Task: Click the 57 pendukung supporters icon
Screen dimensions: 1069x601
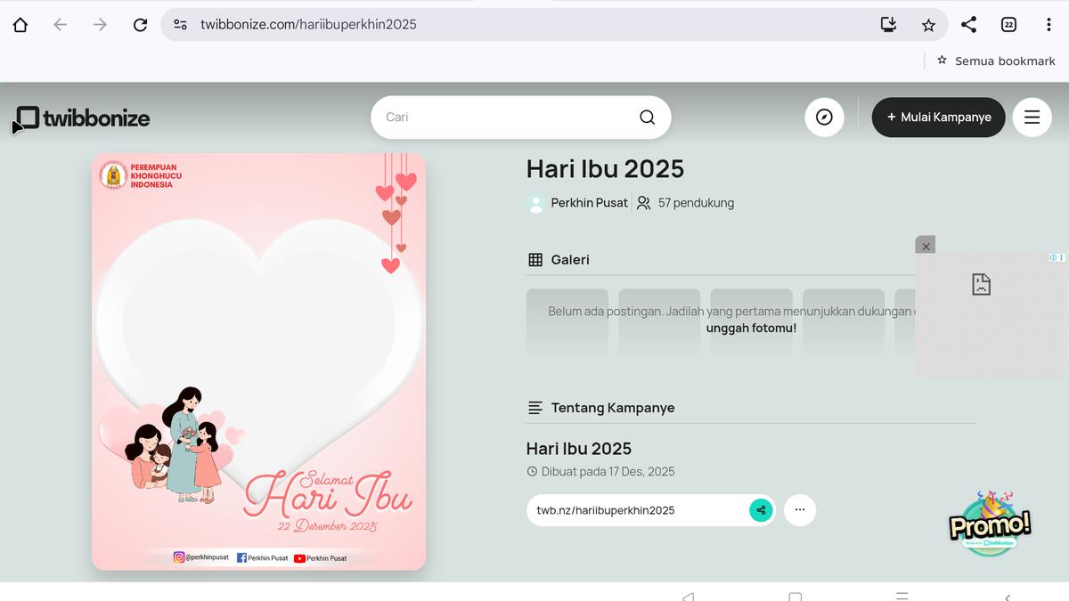Action: point(643,203)
